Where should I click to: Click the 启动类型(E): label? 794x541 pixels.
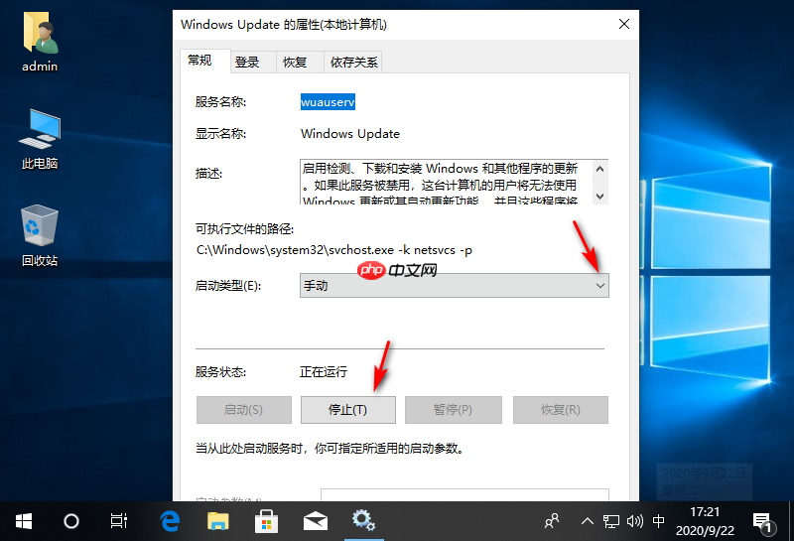(x=228, y=286)
